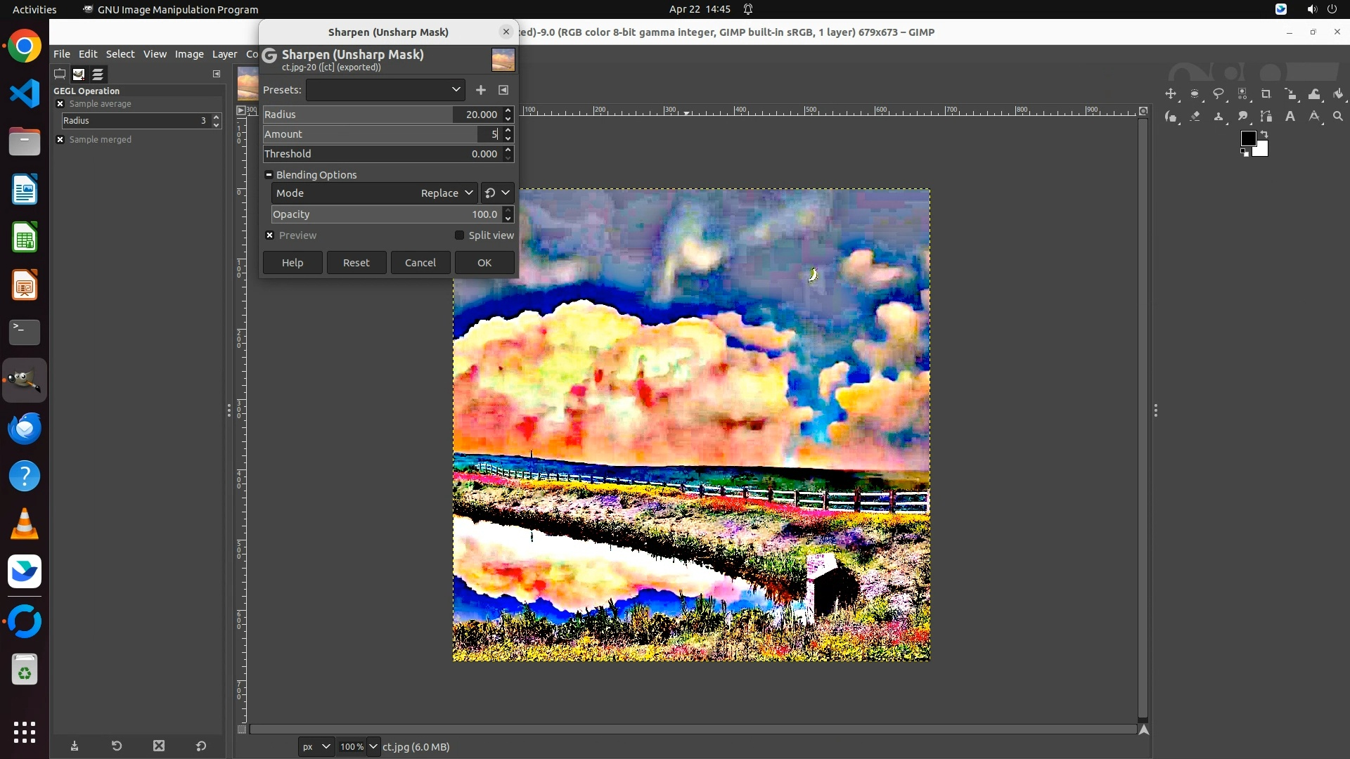Open the Presets dropdown
Image resolution: width=1350 pixels, height=759 pixels.
385,90
